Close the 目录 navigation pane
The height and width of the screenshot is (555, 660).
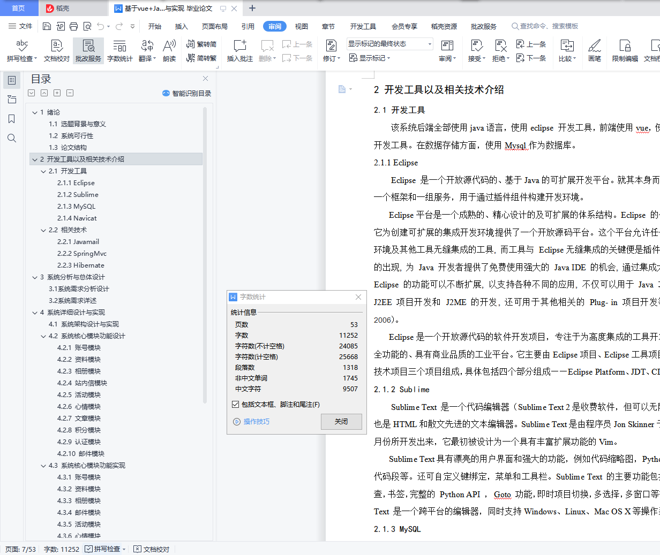point(205,79)
